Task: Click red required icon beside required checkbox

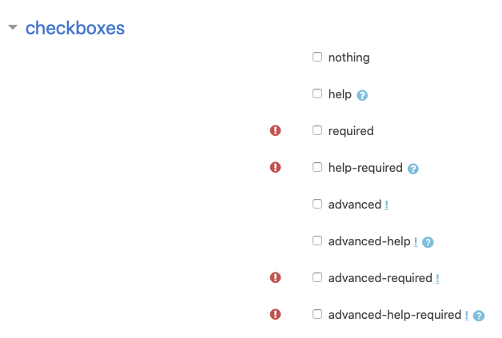Action: [275, 130]
